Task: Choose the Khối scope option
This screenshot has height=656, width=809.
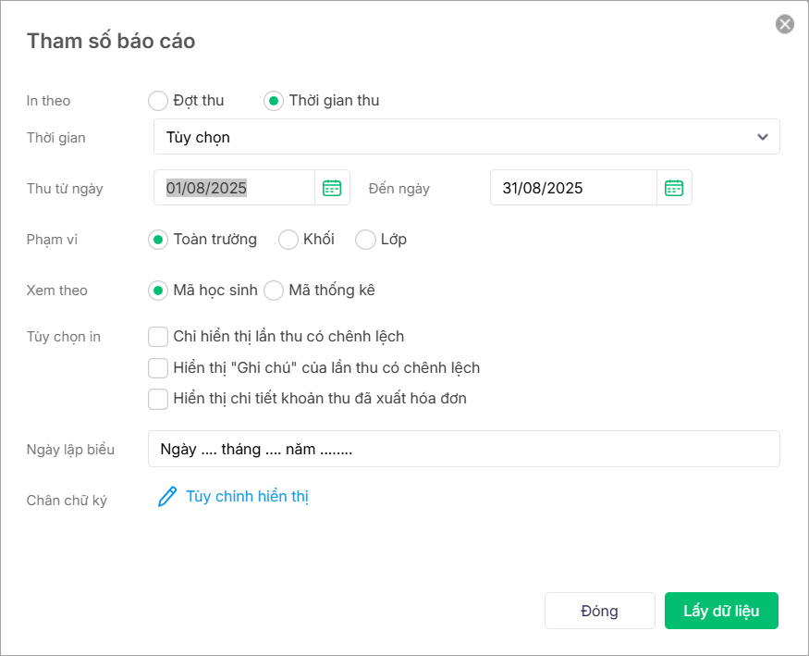Action: 288,240
